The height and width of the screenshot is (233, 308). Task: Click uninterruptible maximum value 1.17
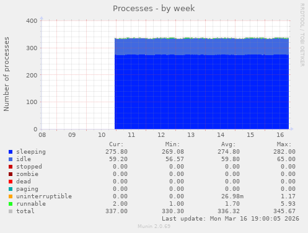[x=288, y=196]
